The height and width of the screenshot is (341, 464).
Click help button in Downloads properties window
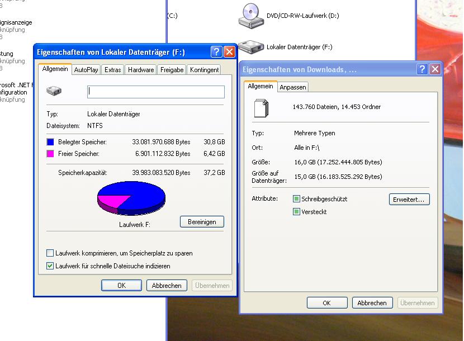[422, 69]
